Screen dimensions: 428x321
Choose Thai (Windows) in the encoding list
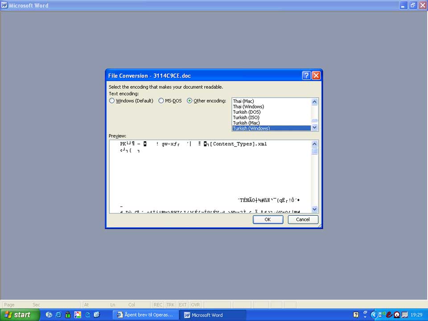[x=272, y=107]
